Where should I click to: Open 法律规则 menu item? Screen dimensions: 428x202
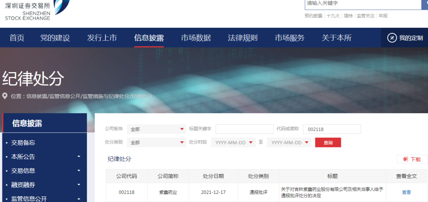coord(243,38)
